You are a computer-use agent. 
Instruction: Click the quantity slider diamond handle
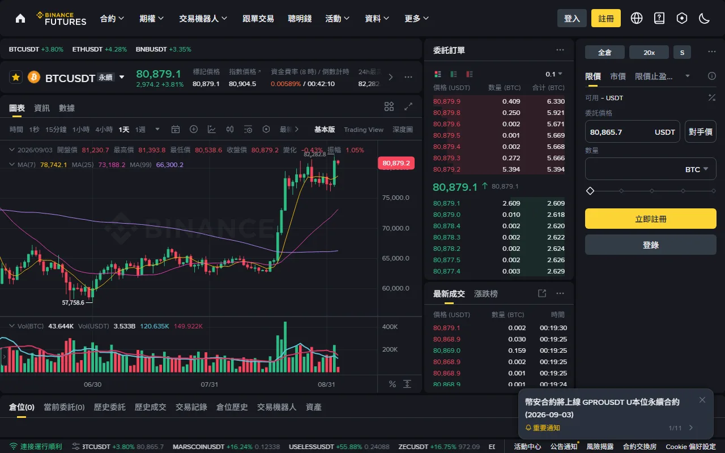(x=590, y=191)
